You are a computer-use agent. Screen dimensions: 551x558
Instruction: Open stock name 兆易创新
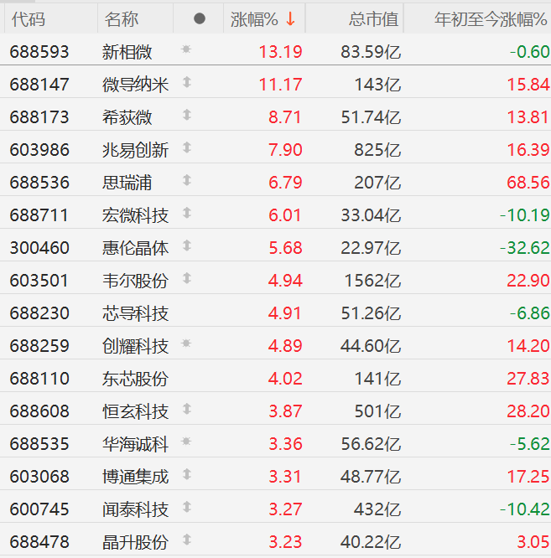pos(135,150)
